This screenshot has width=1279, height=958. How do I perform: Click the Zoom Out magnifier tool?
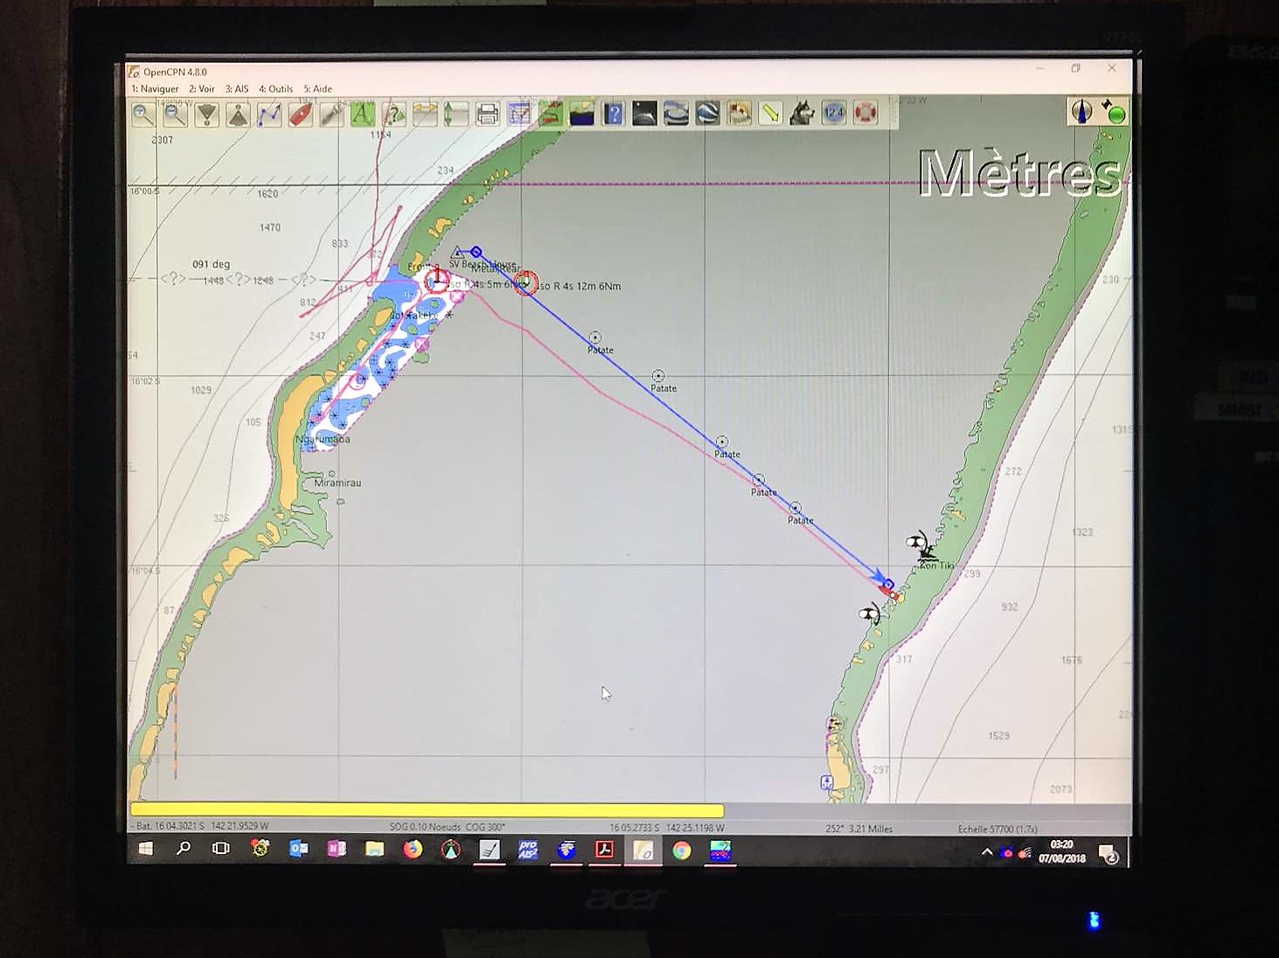[175, 115]
